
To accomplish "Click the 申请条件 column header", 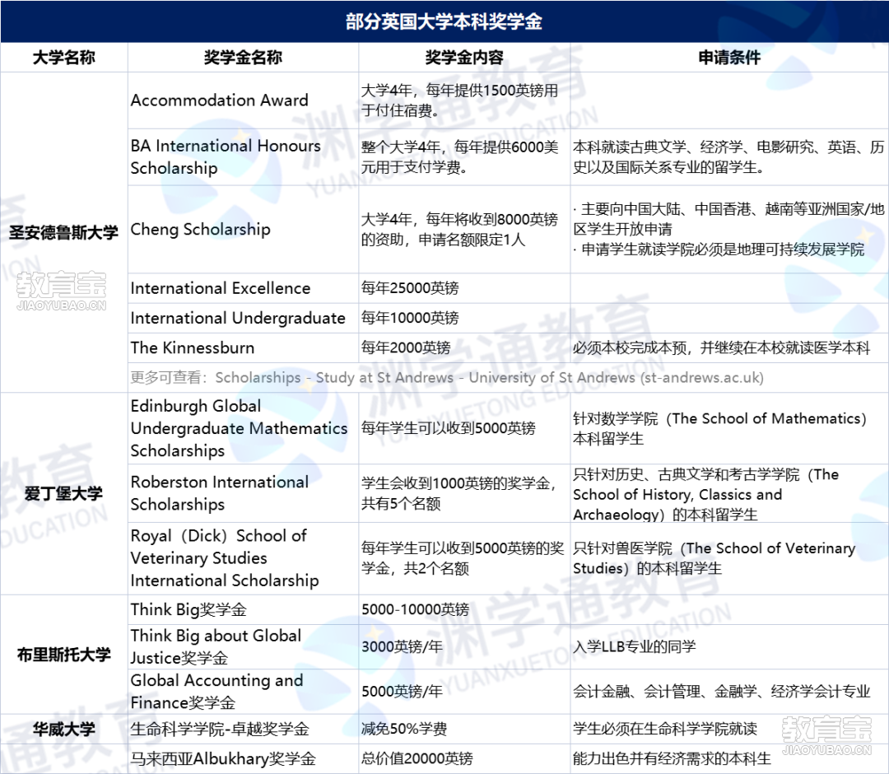I will 729,58.
